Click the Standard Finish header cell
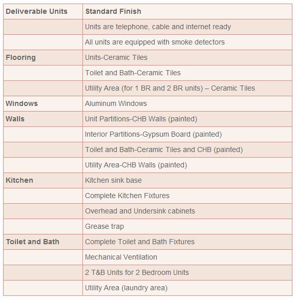 pyautogui.click(x=187, y=11)
